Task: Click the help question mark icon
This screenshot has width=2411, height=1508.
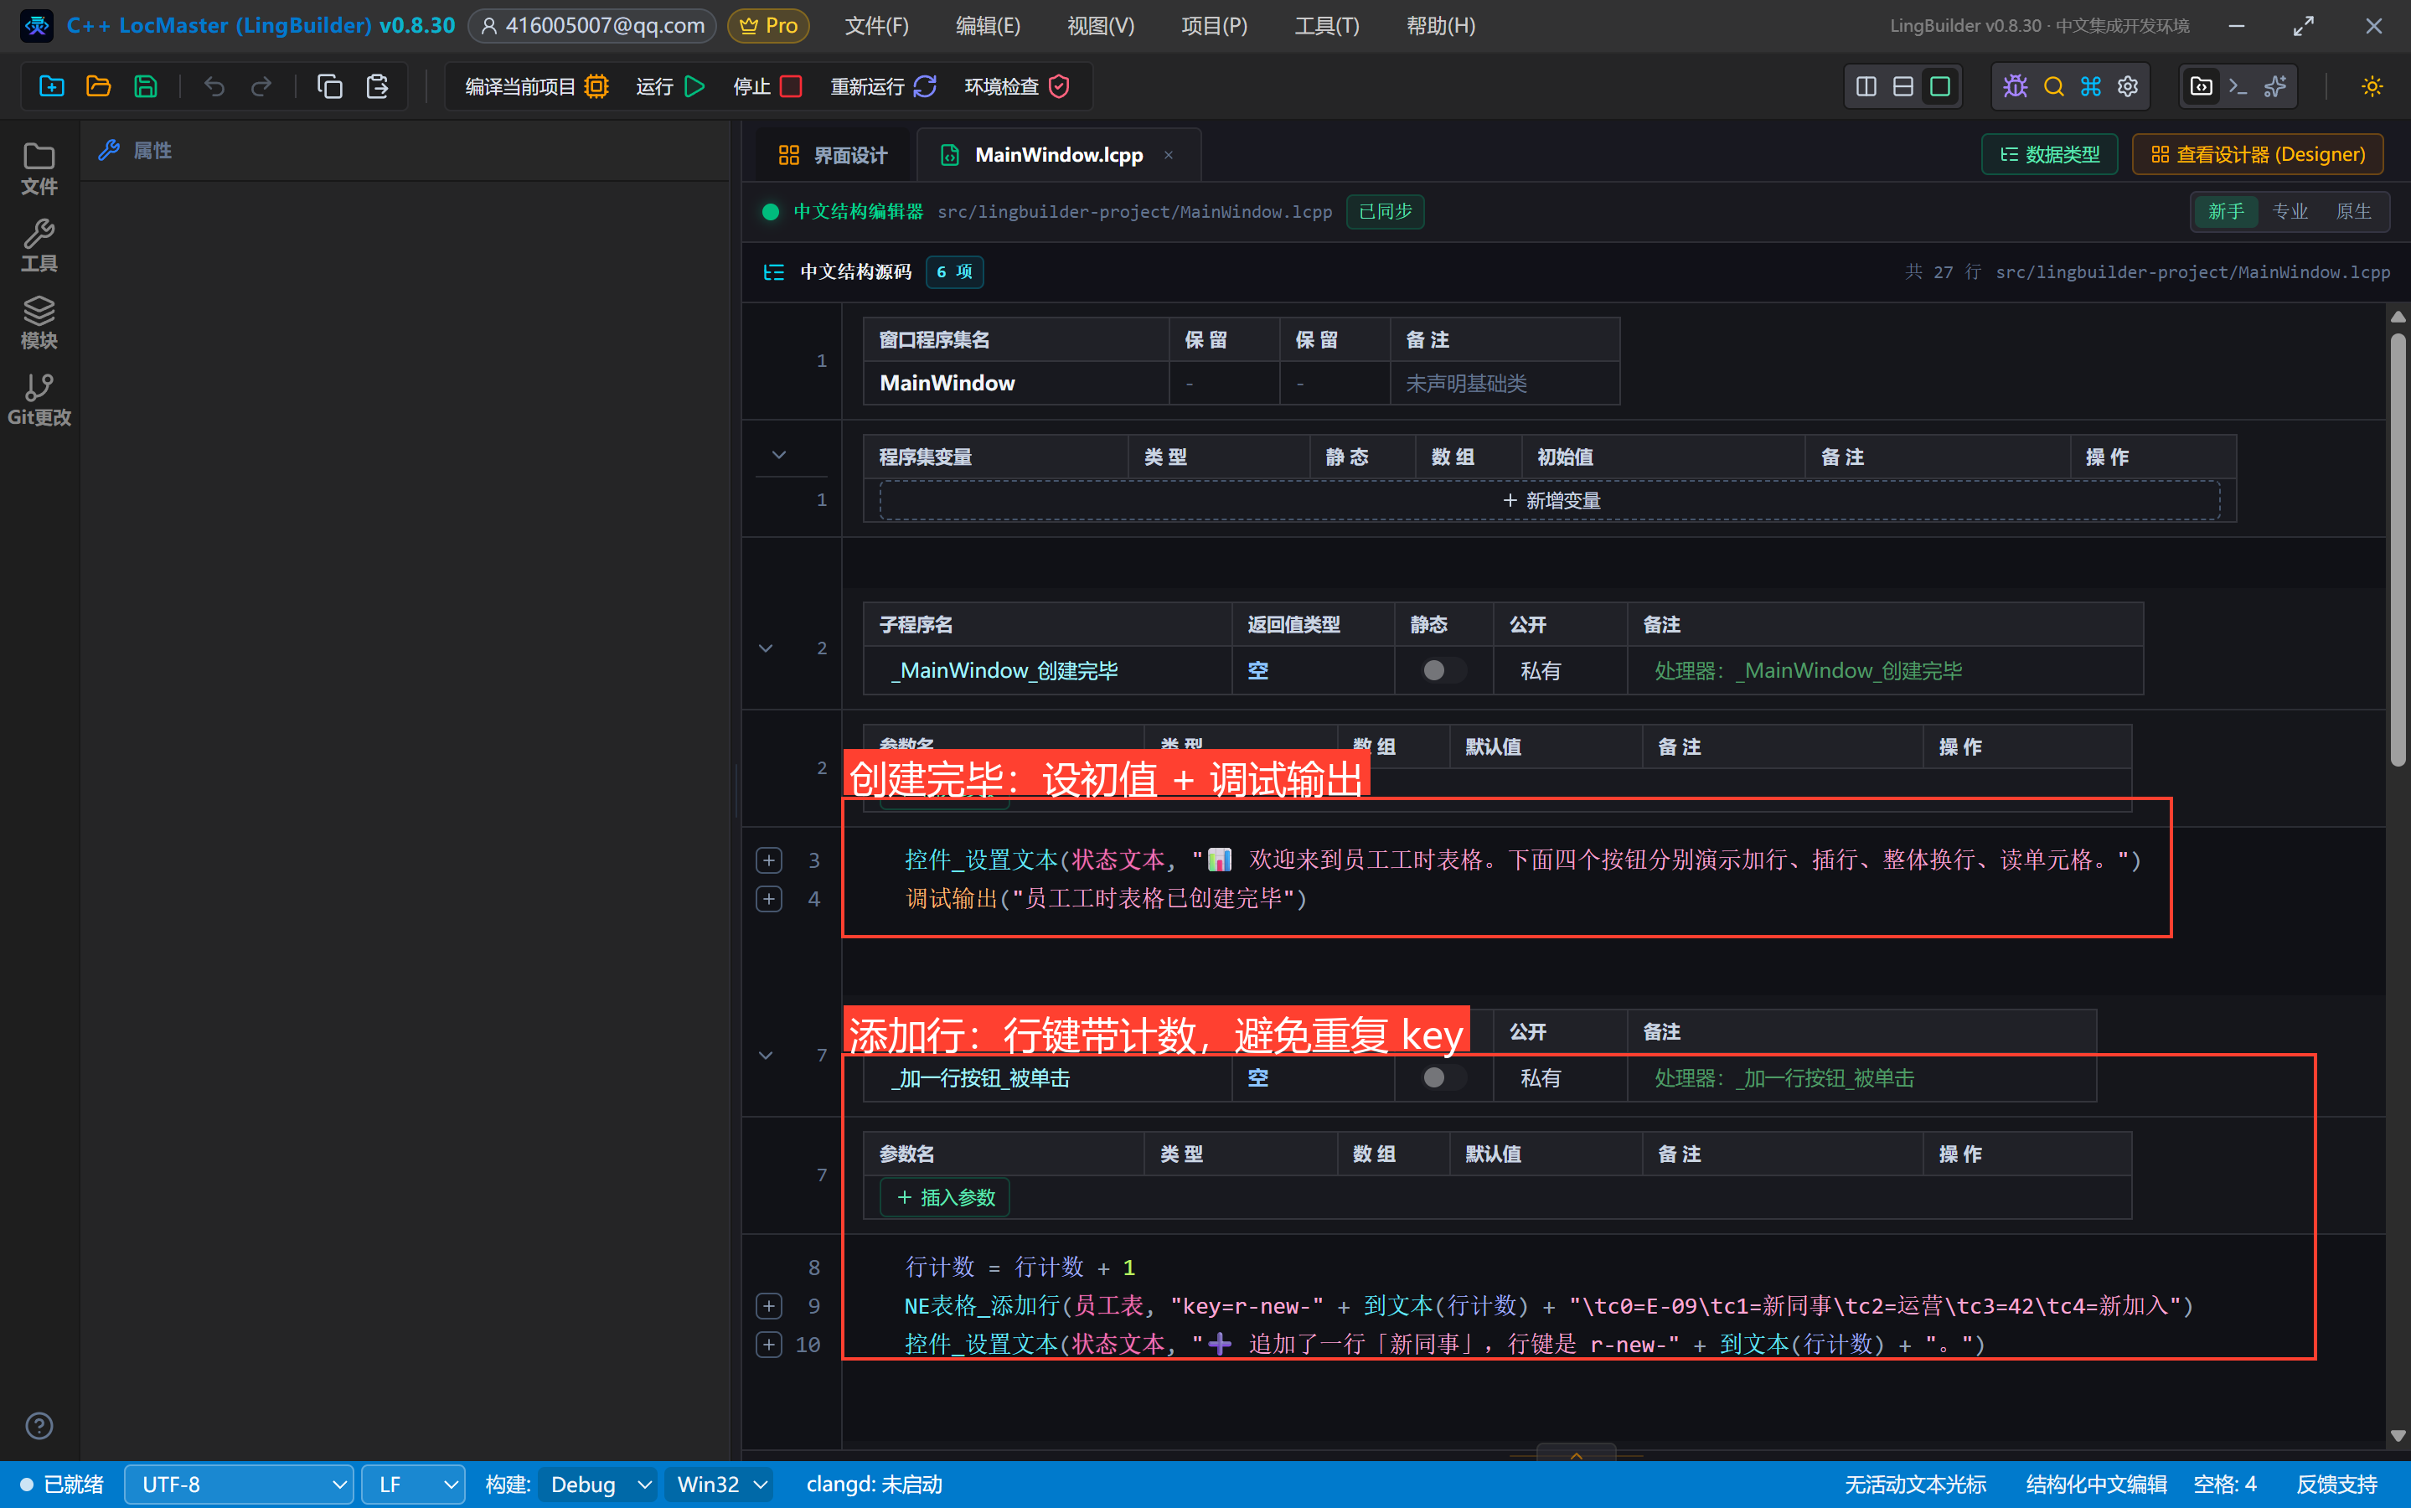Action: (x=39, y=1425)
